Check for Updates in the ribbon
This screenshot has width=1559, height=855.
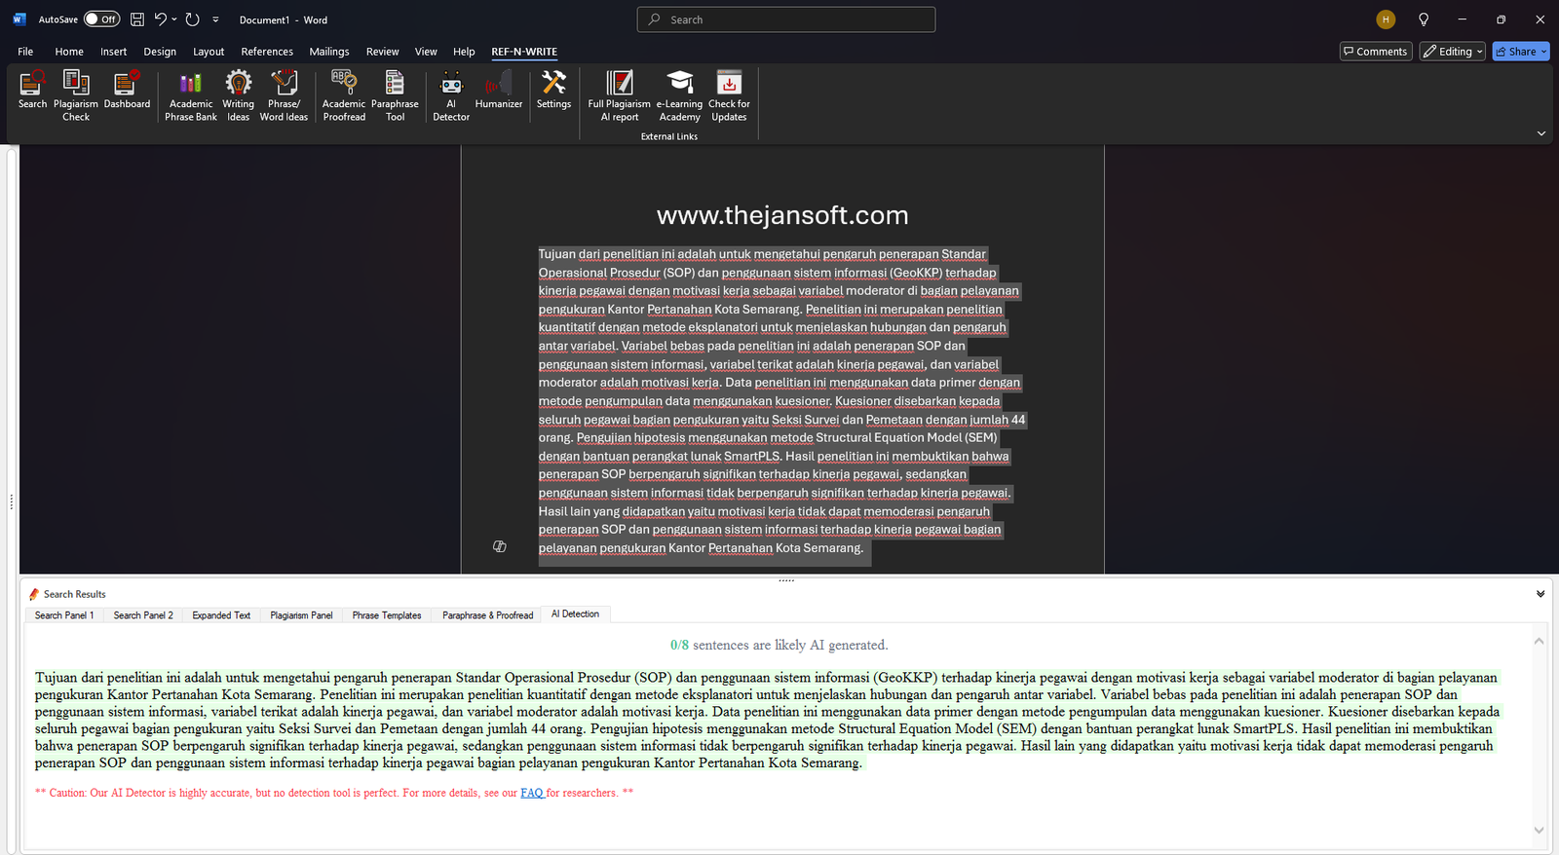(729, 95)
